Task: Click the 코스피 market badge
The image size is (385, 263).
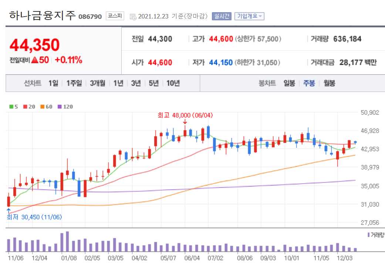Action: (x=115, y=16)
